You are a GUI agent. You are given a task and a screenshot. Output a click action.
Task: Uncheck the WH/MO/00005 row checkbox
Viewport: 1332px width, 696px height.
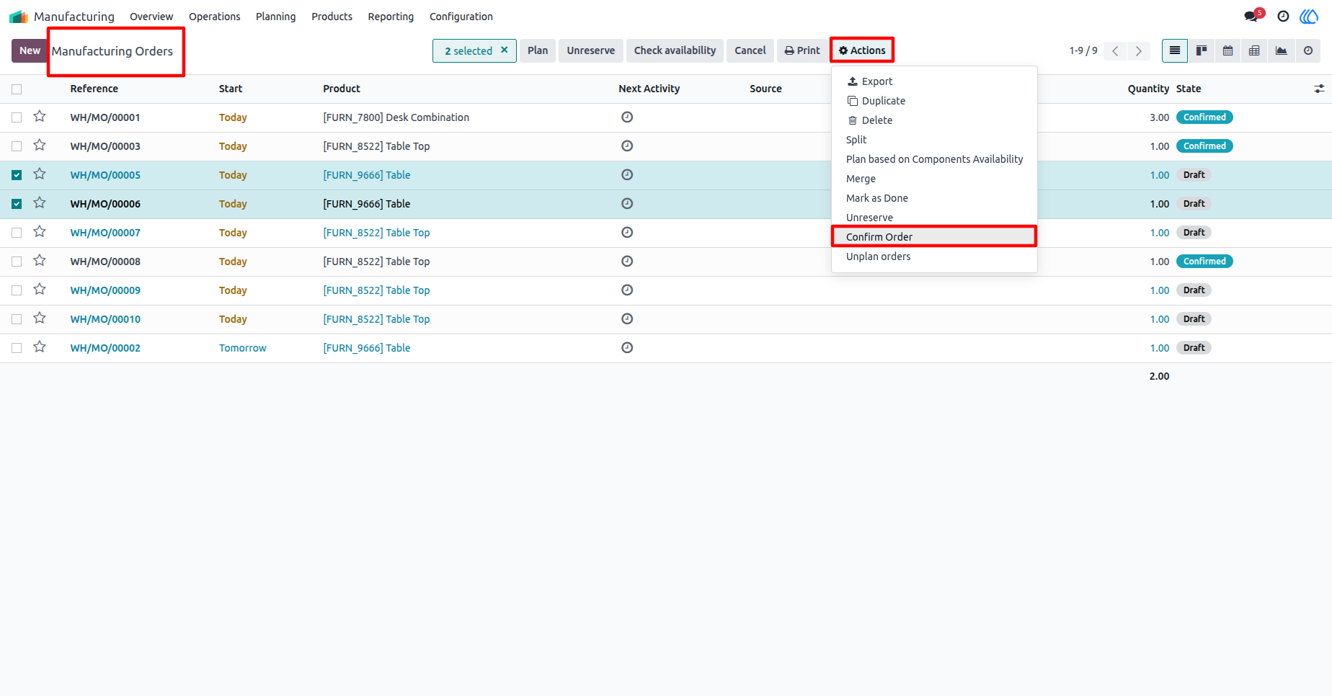click(17, 175)
